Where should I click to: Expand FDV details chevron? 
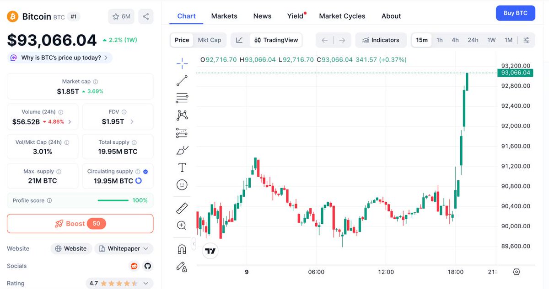point(132,122)
